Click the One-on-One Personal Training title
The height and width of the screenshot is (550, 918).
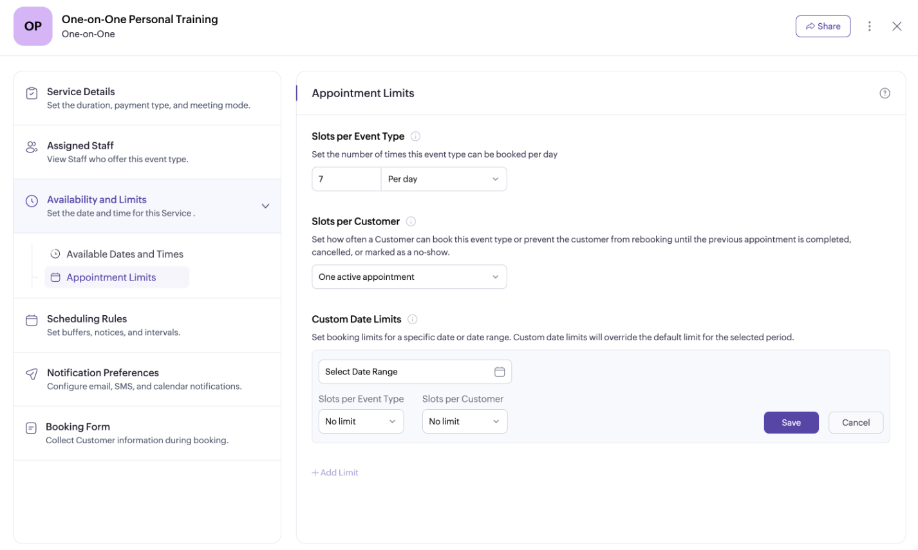coord(140,19)
